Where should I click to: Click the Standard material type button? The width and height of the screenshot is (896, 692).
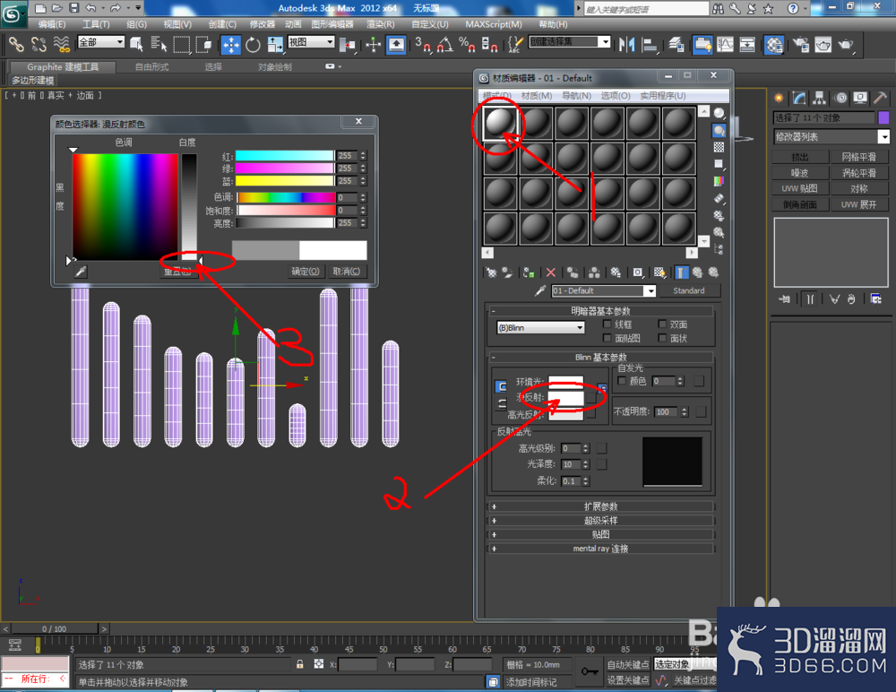pyautogui.click(x=688, y=290)
